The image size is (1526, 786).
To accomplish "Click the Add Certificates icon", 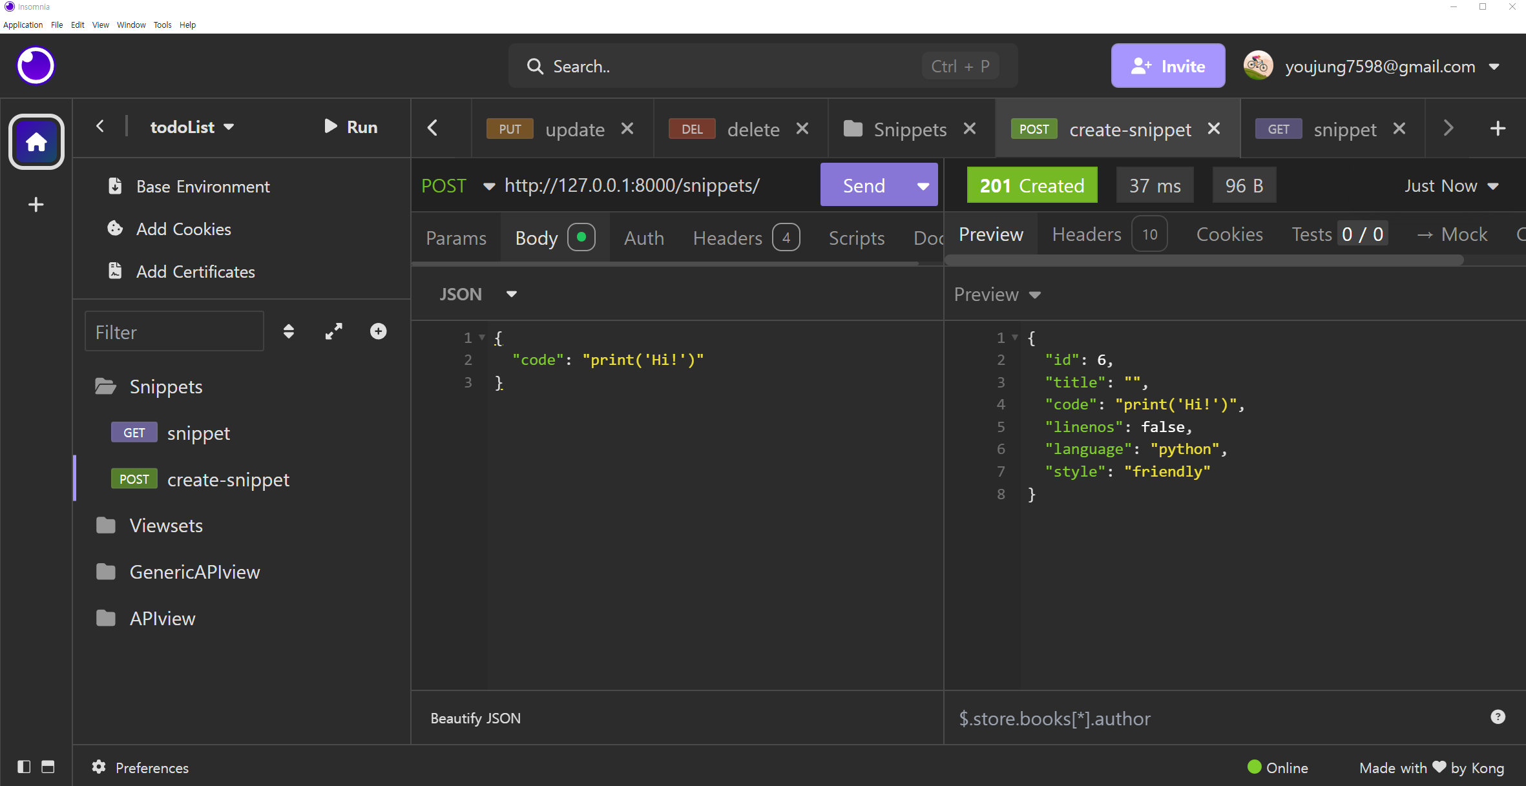I will point(115,271).
